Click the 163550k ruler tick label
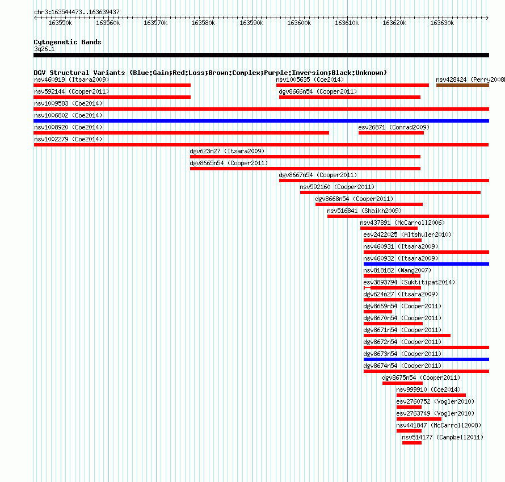The image size is (505, 482). pos(60,23)
